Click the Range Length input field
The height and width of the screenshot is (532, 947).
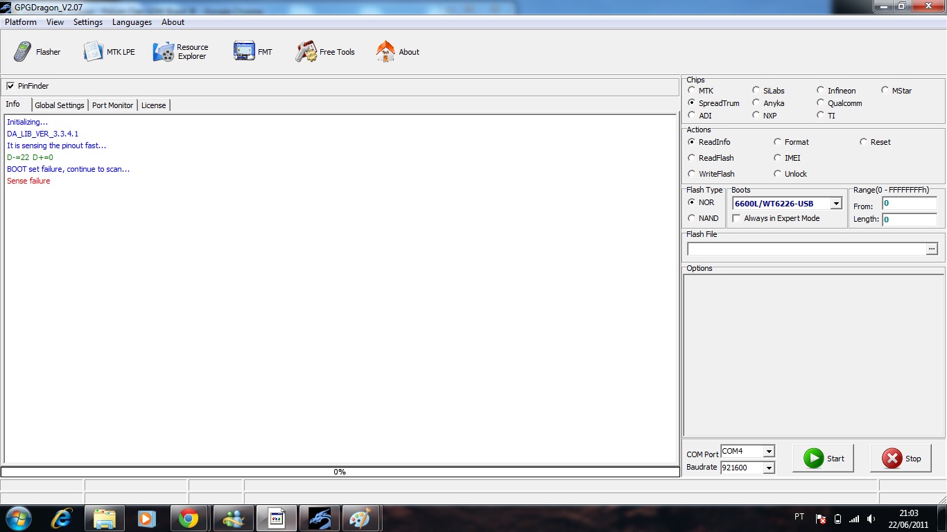tap(909, 220)
